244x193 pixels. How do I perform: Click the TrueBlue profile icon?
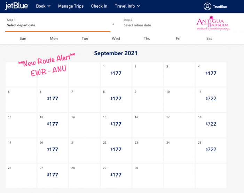207,6
